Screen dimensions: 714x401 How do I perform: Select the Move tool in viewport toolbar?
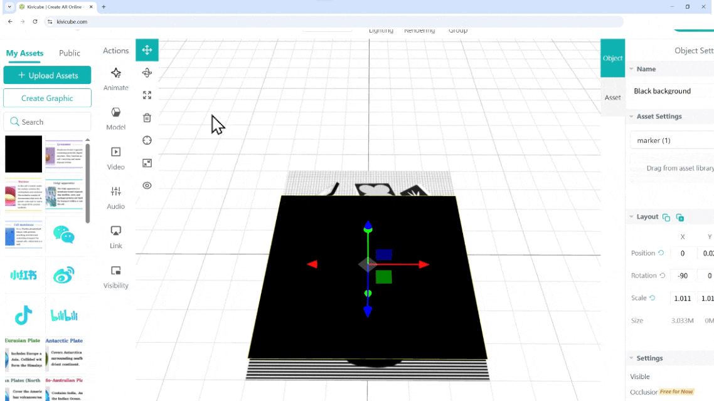point(147,50)
